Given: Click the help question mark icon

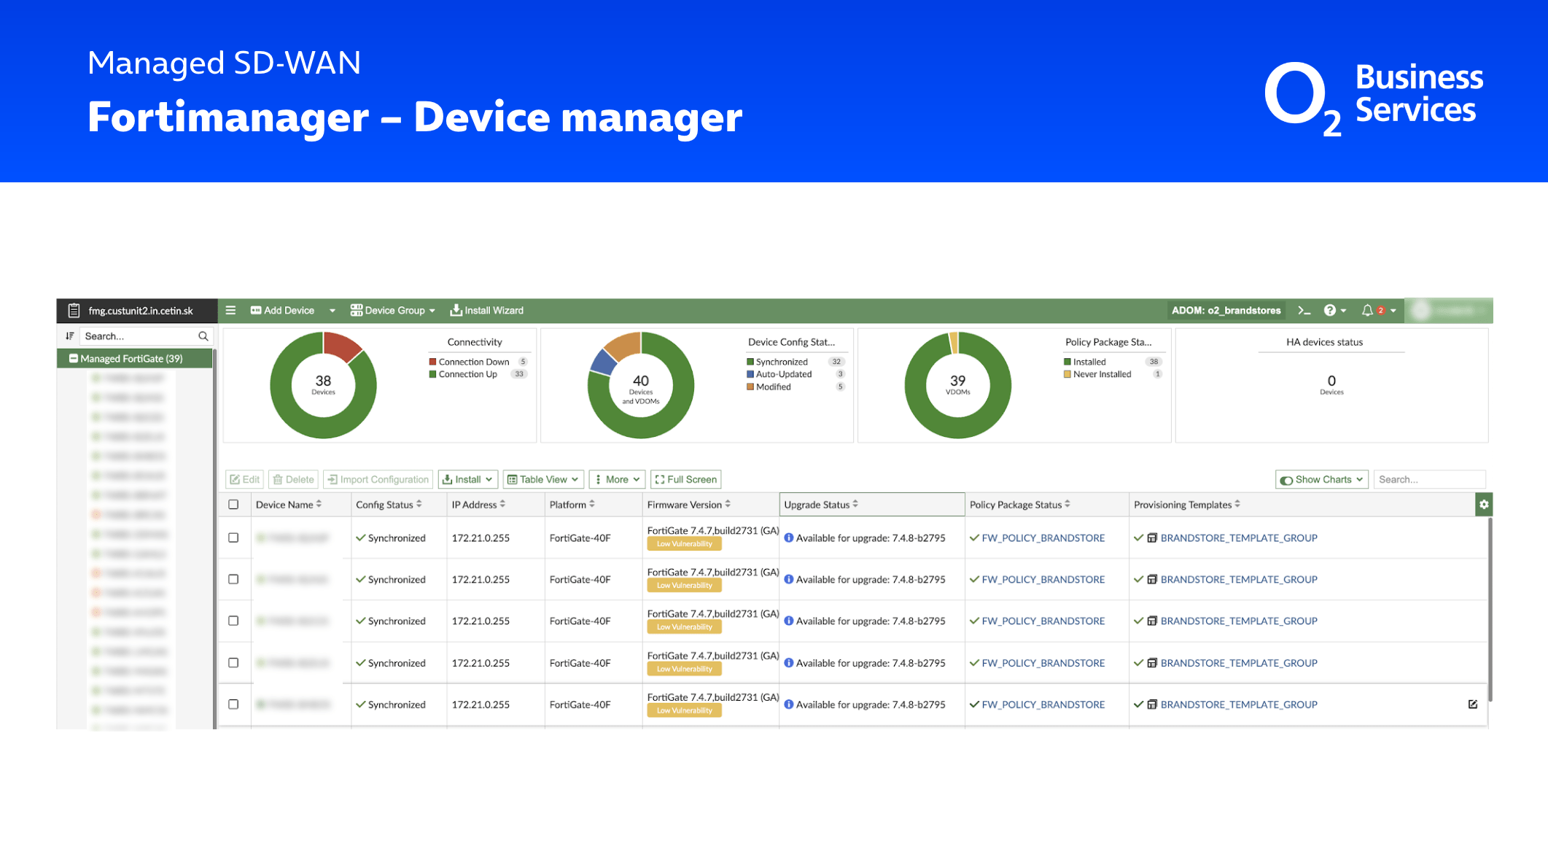Looking at the screenshot, I should 1330,311.
